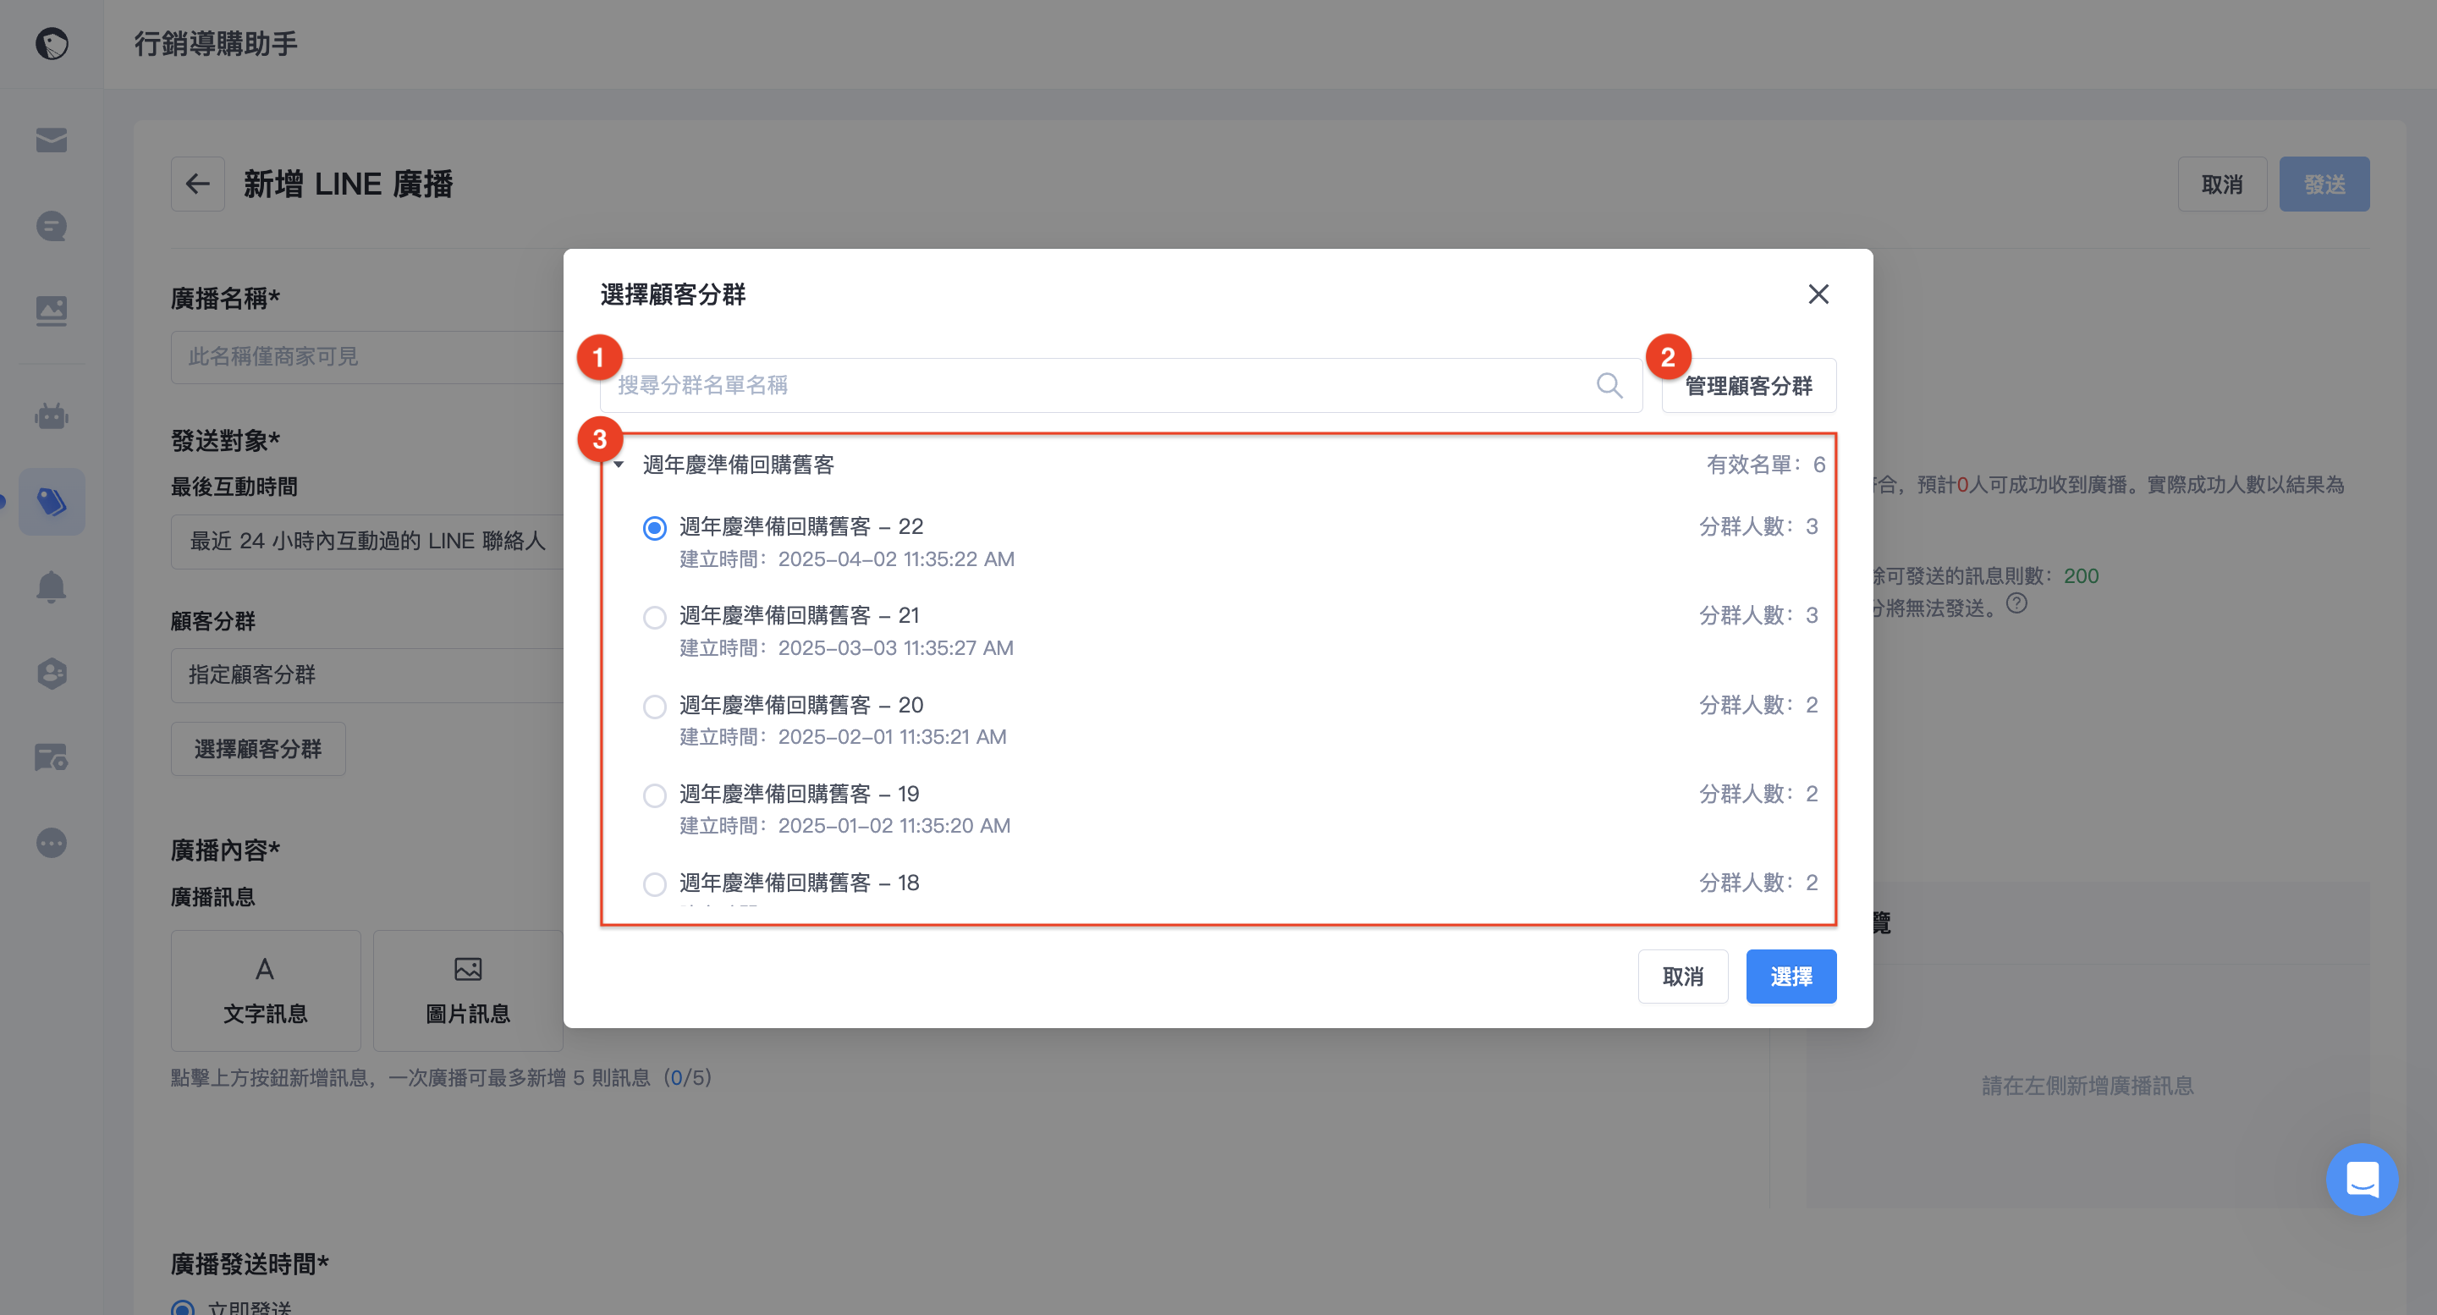Open the 指定顧客分群 dropdown
Image resolution: width=2437 pixels, height=1315 pixels.
(367, 674)
